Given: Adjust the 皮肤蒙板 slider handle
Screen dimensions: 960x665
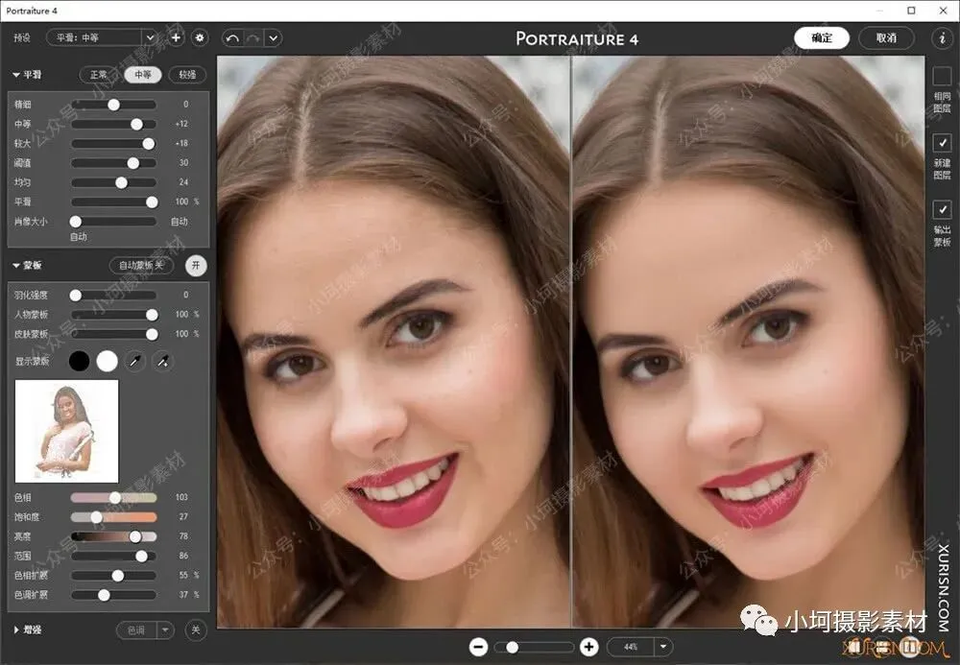Looking at the screenshot, I should tap(152, 335).
